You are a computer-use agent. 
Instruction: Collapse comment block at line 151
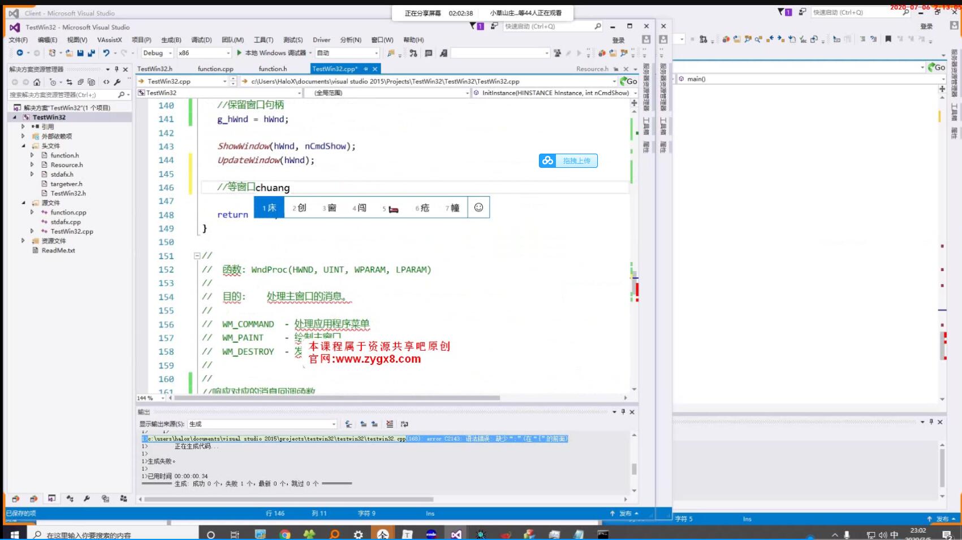197,255
